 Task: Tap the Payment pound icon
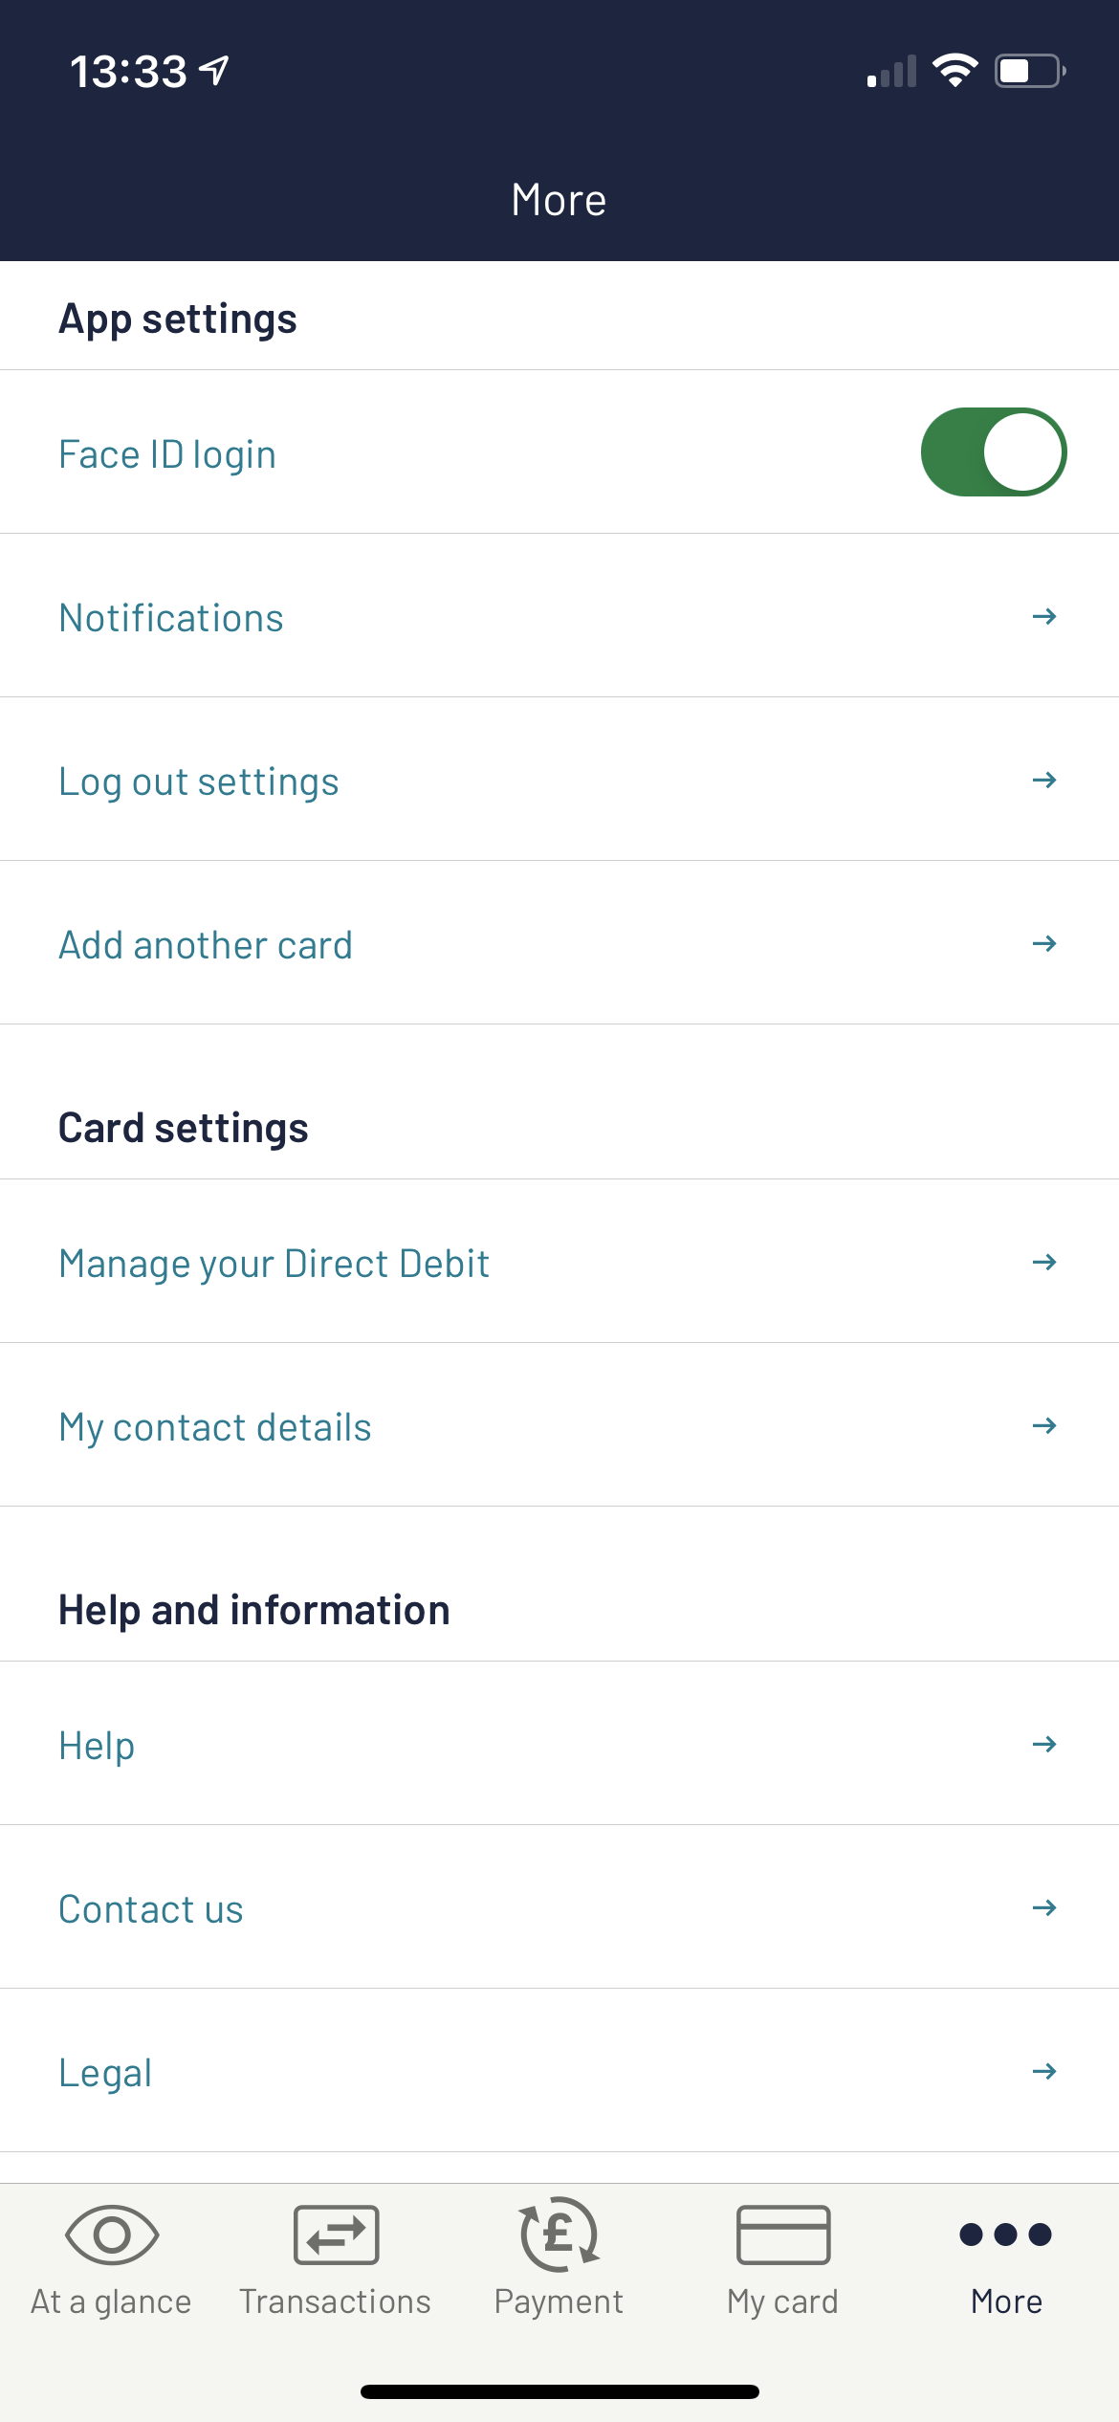(559, 2233)
